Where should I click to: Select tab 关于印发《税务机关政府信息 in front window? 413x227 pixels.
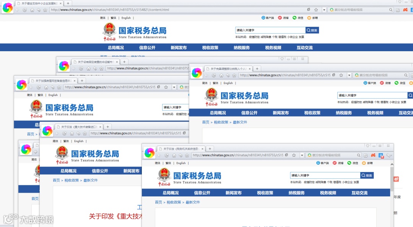pos(181,149)
